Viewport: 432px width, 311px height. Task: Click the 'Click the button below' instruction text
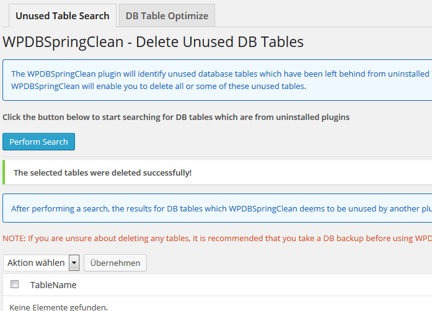click(176, 117)
